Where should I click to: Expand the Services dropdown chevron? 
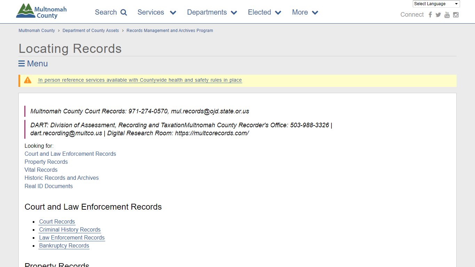point(173,13)
